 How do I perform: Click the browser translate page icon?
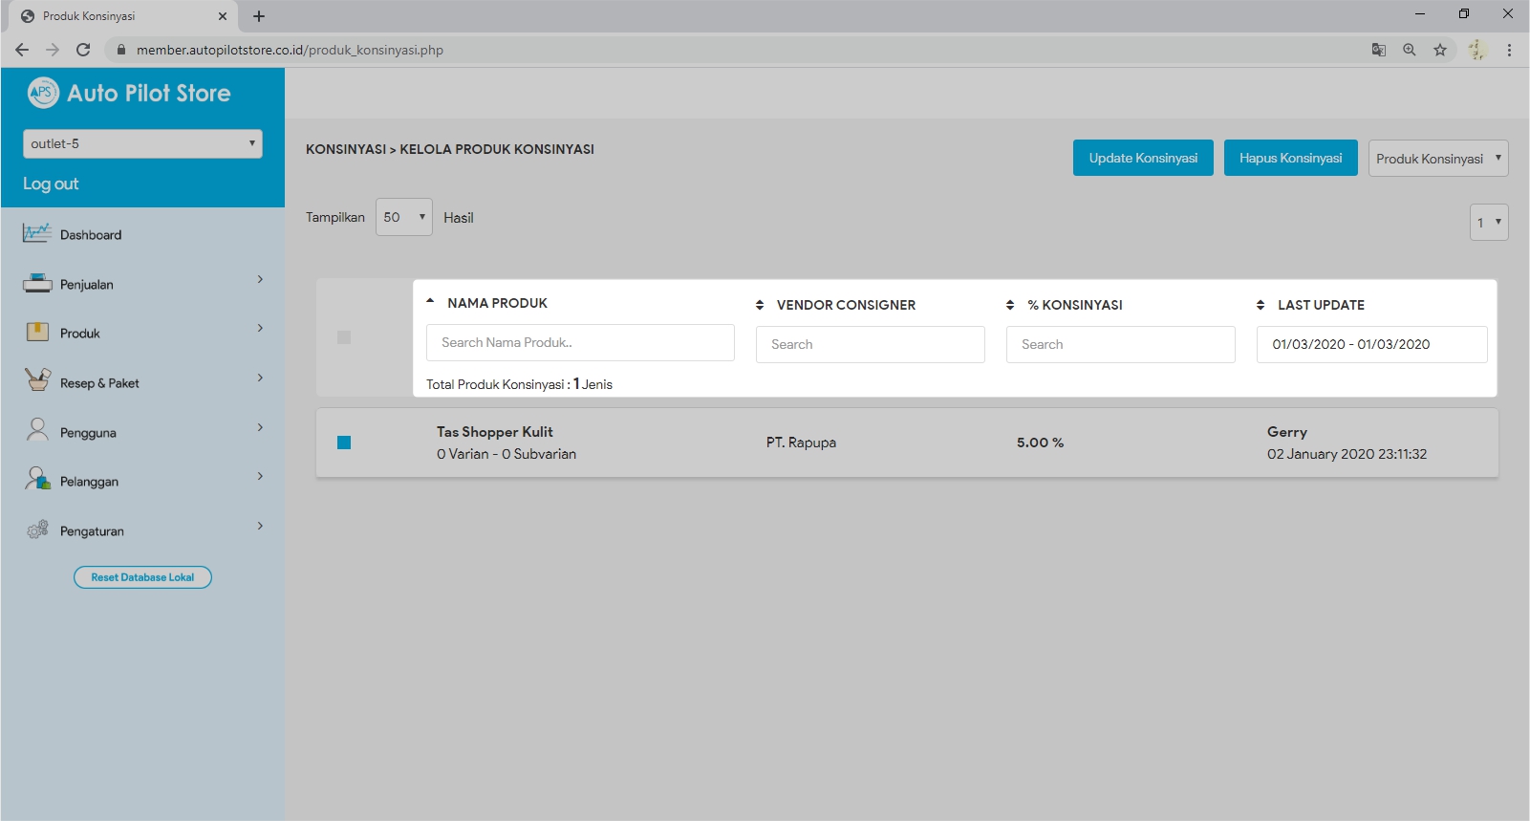(1378, 50)
